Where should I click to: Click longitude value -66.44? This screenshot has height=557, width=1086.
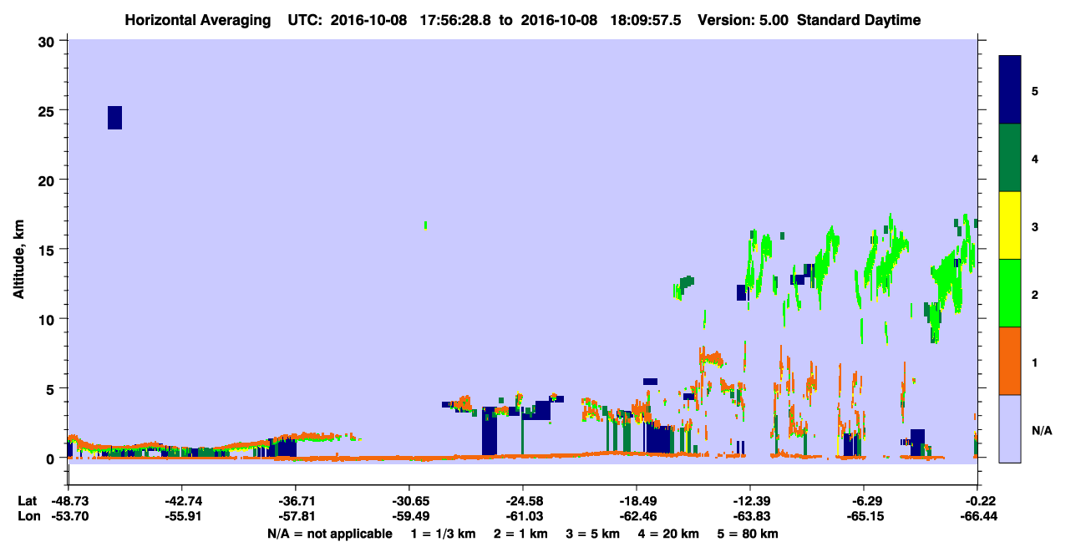tap(978, 516)
